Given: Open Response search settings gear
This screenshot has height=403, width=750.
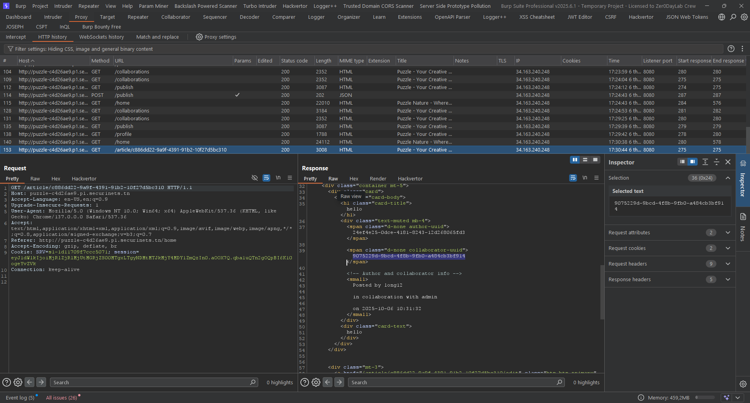Looking at the screenshot, I should [316, 382].
